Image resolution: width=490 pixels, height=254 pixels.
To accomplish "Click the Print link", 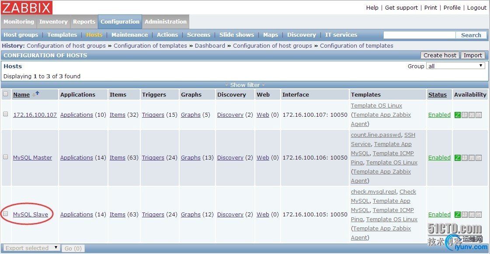I will (431, 8).
